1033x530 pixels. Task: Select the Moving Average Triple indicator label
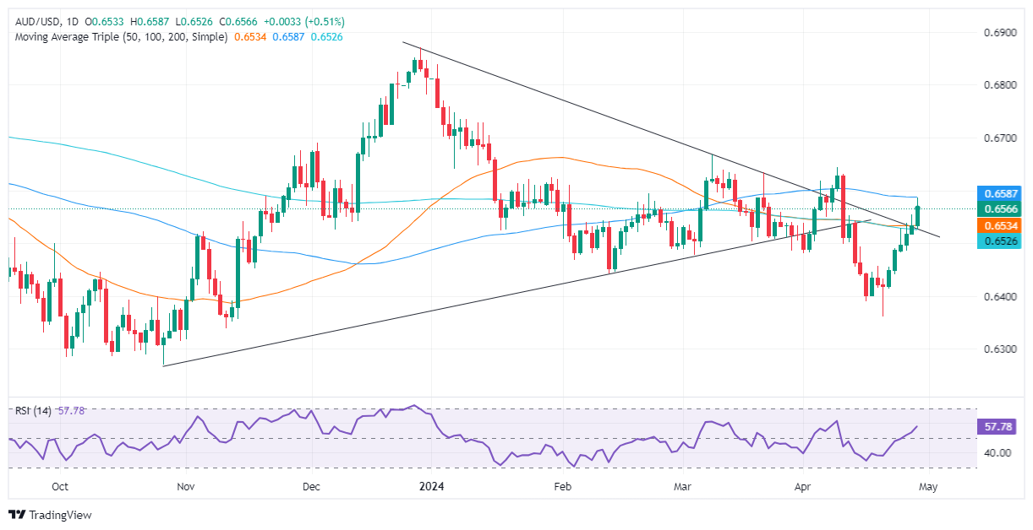(118, 37)
